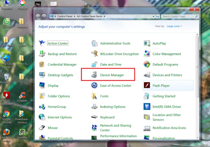This screenshot has height=147, width=210.
Task: Select the Computer desktop icon
Action: (x=6, y=5)
